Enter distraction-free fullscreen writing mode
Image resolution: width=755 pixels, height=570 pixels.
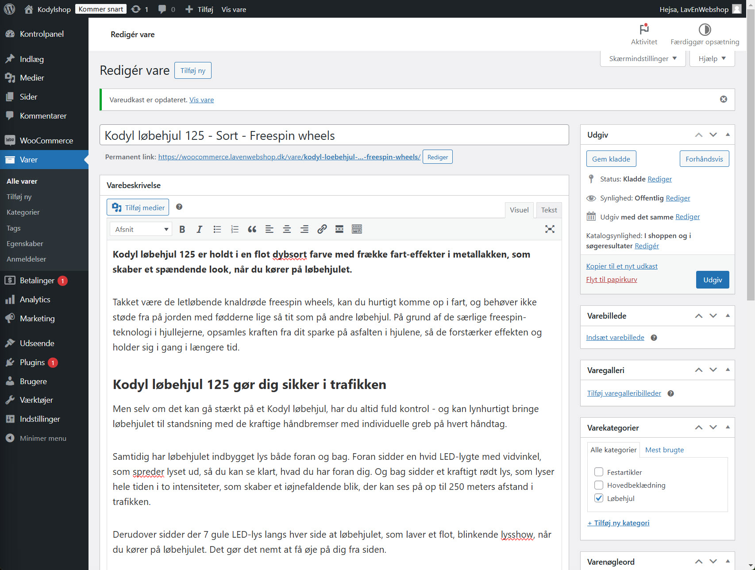point(550,229)
